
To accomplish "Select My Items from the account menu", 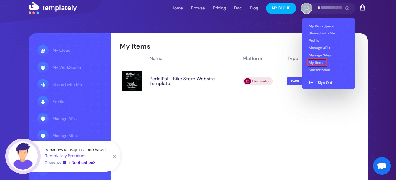I will pyautogui.click(x=317, y=62).
